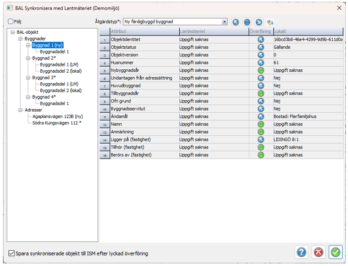The image size is (348, 266).
Task: Cancel using the red X button
Action: tap(319, 252)
